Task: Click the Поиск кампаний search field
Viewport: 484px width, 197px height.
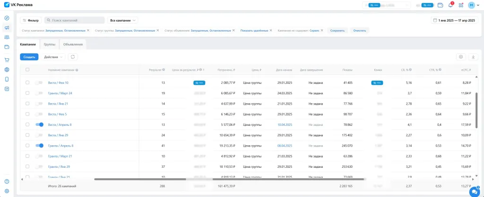Action: point(75,20)
